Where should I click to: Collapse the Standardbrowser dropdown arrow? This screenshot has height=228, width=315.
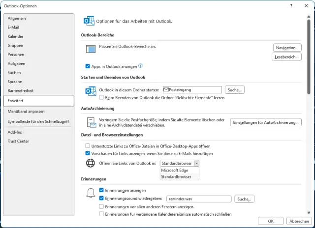pos(196,163)
